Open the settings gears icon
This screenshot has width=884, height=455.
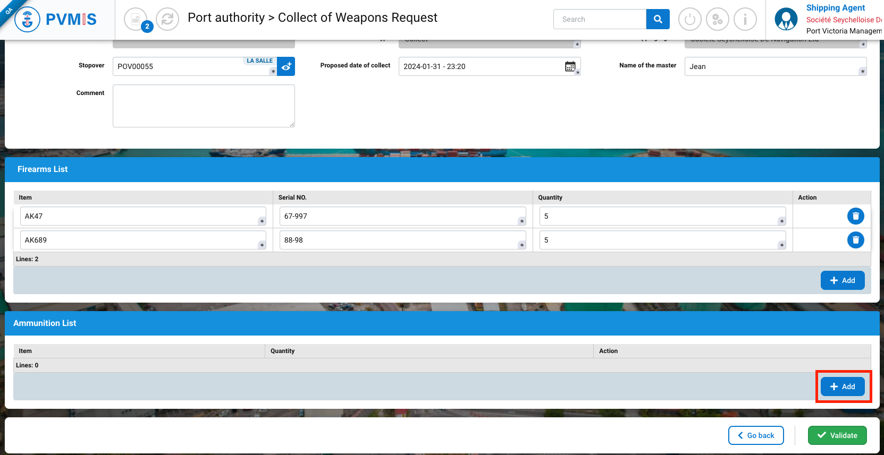coord(717,20)
